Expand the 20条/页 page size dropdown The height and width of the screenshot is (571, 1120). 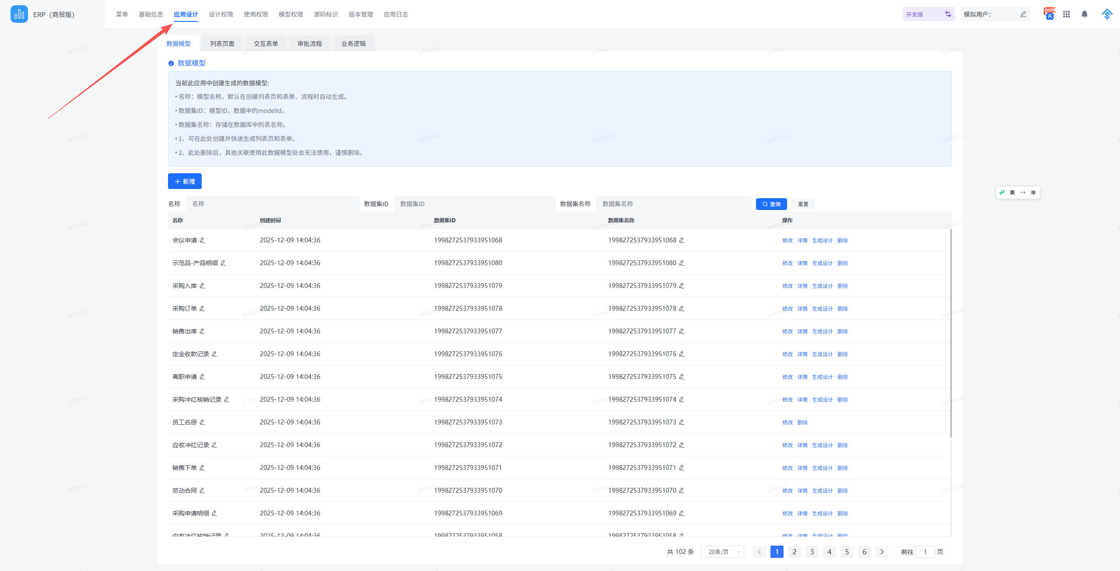722,552
